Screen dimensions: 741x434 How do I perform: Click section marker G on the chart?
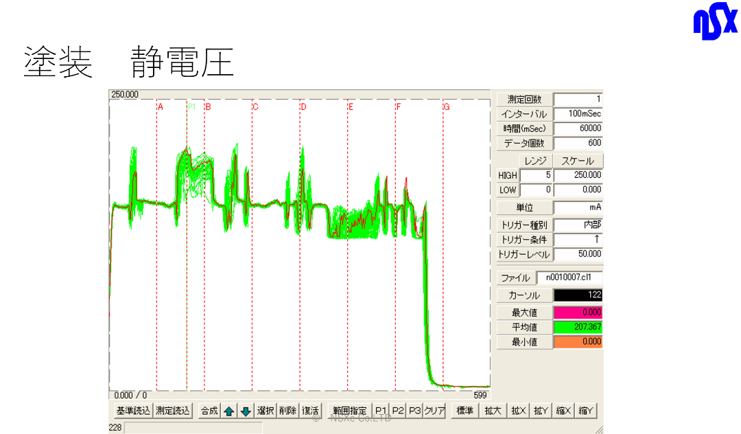[447, 107]
